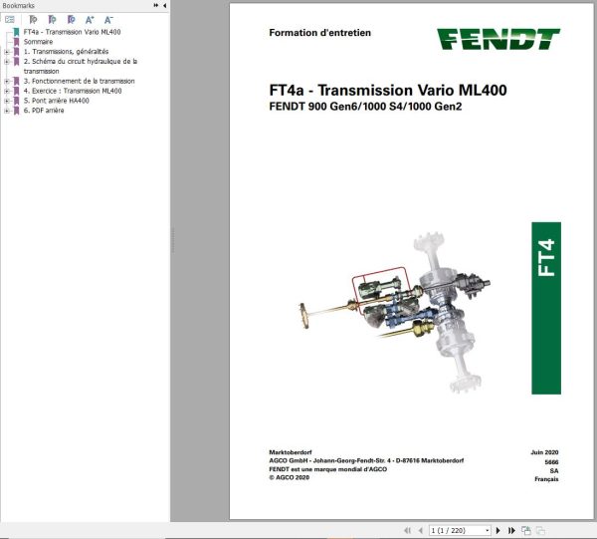The width and height of the screenshot is (597, 539).
Task: Click subtitle FENDT 900 Gen6/1000 S4/1000 Gen2
Action: 365,107
